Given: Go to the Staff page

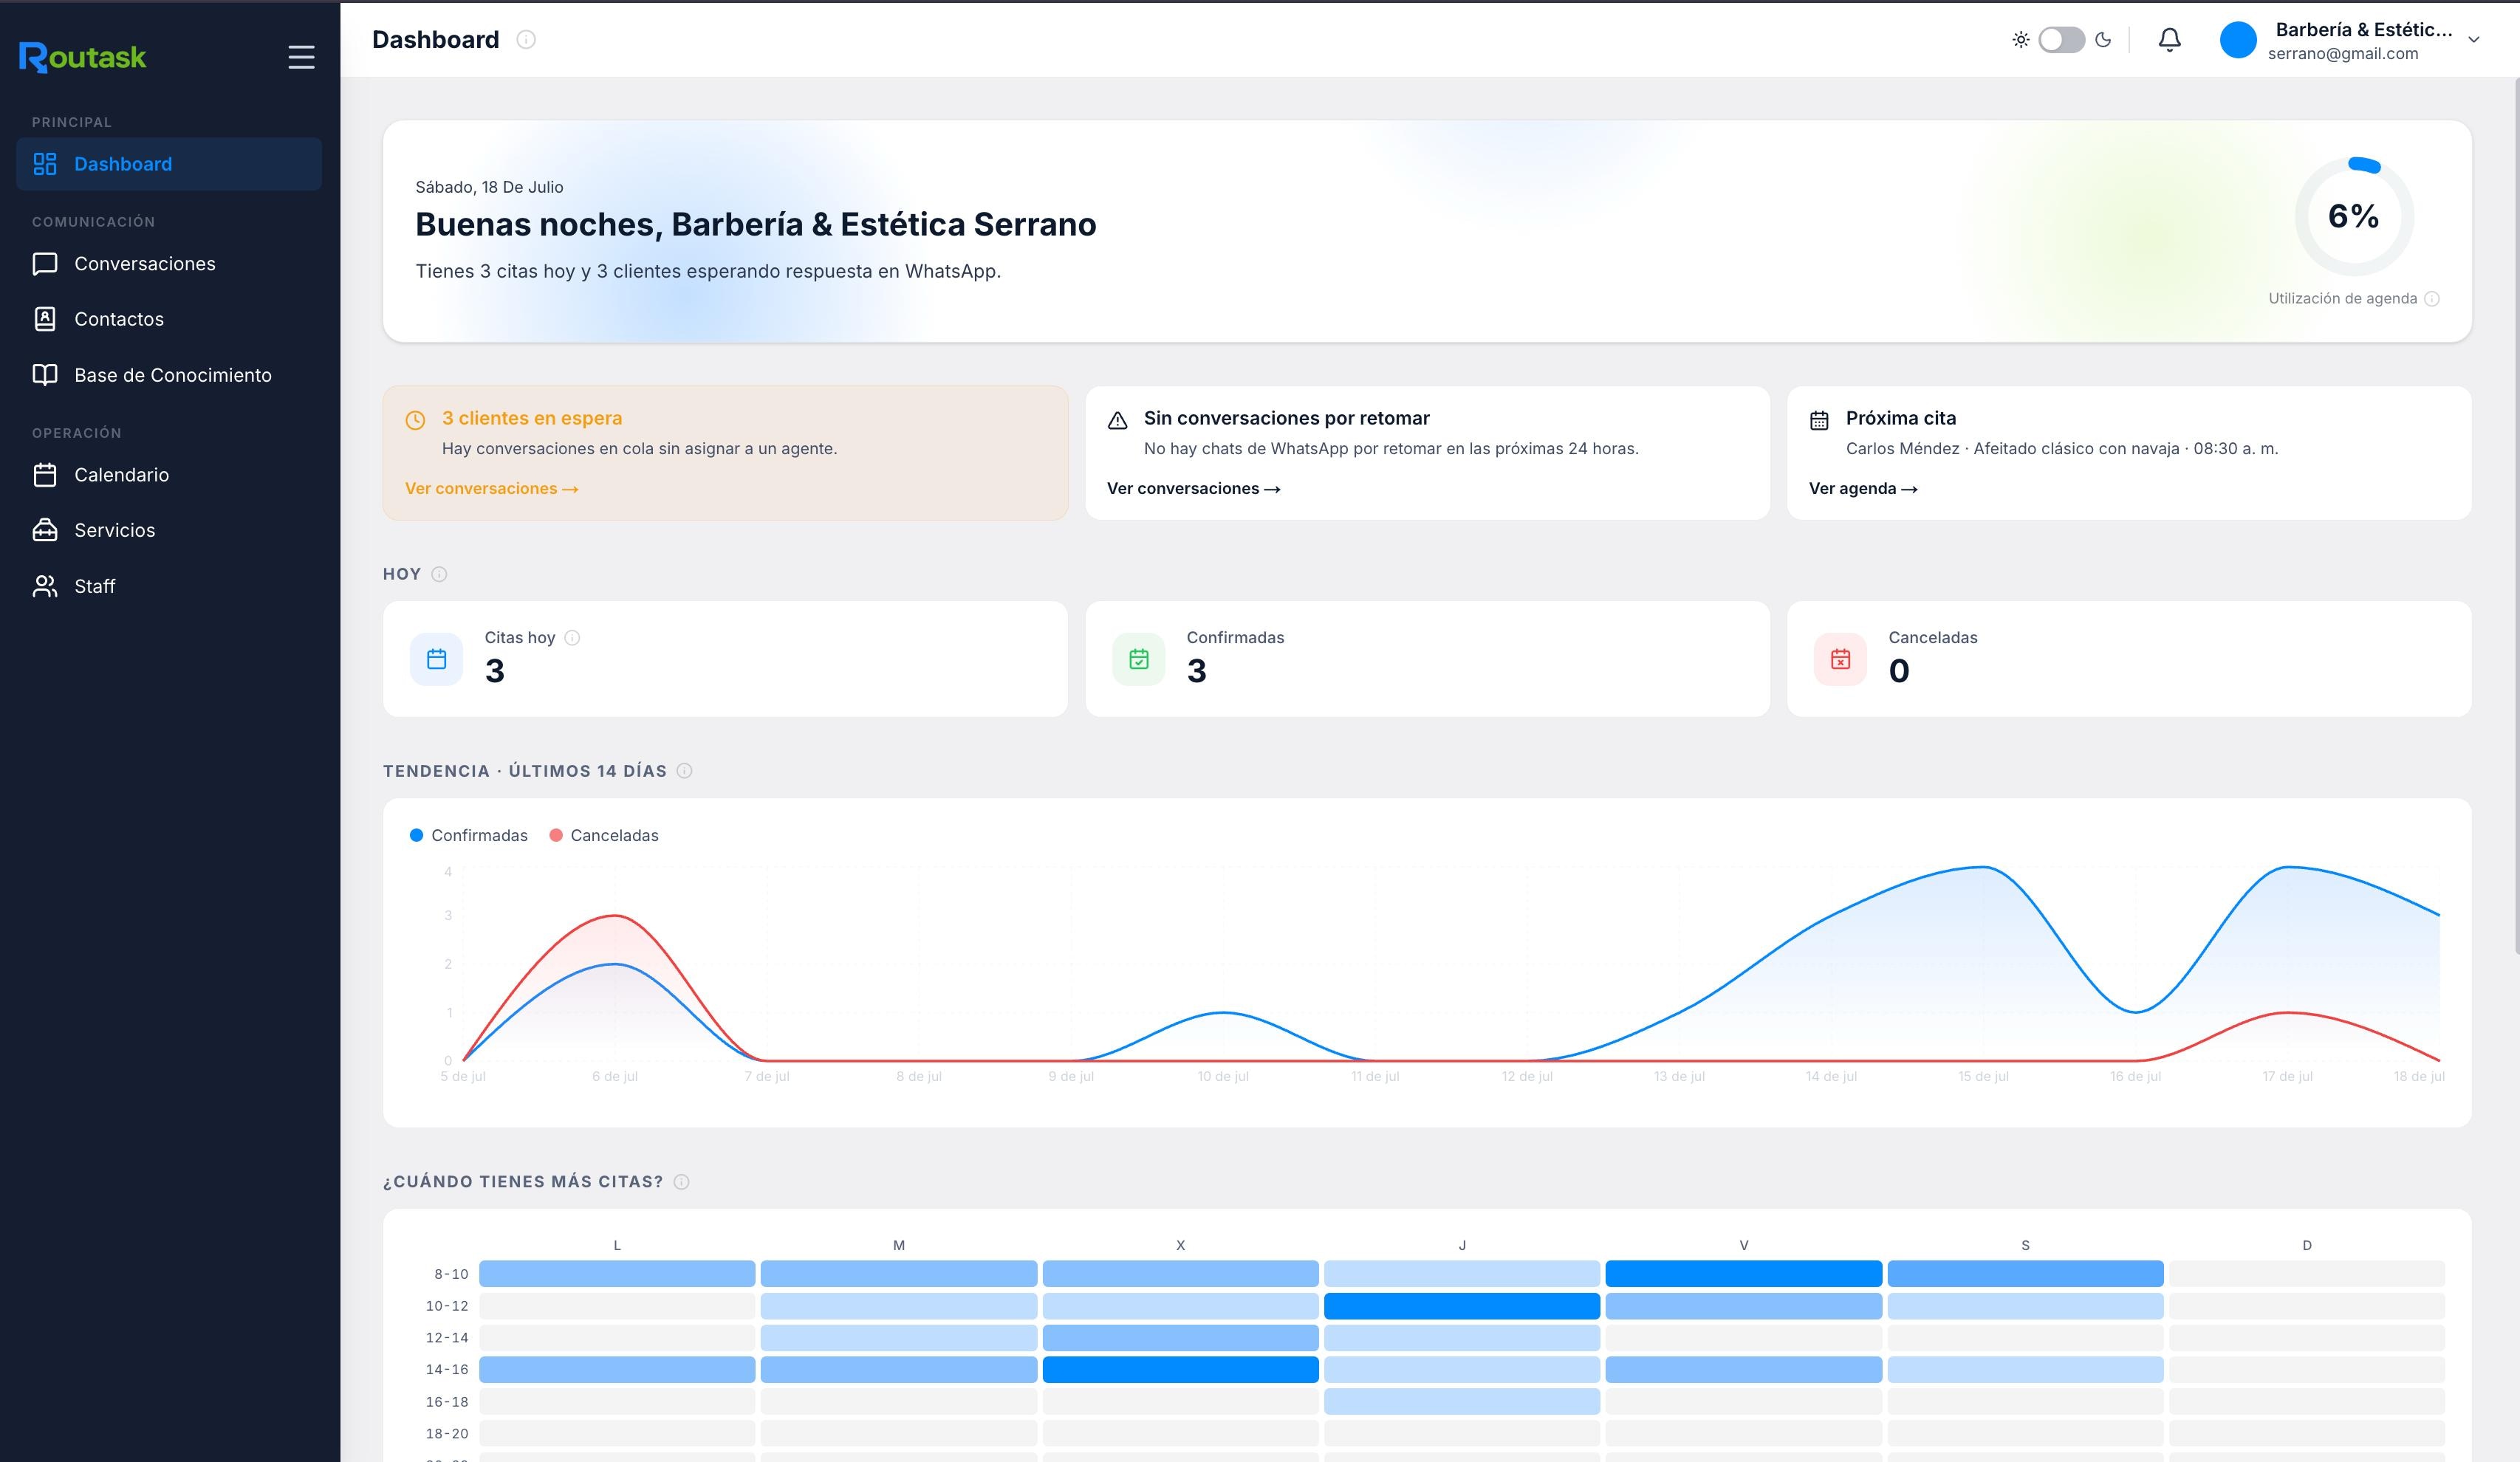Looking at the screenshot, I should tap(169, 586).
